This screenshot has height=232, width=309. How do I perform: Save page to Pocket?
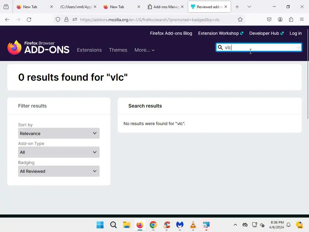coord(269,20)
